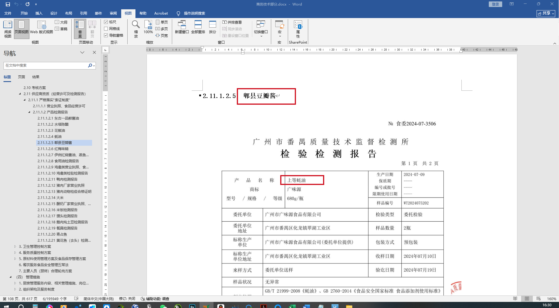The height and width of the screenshot is (308, 559).
Task: Collapse the 2.11 供应商资质 heading
Action: point(20,94)
